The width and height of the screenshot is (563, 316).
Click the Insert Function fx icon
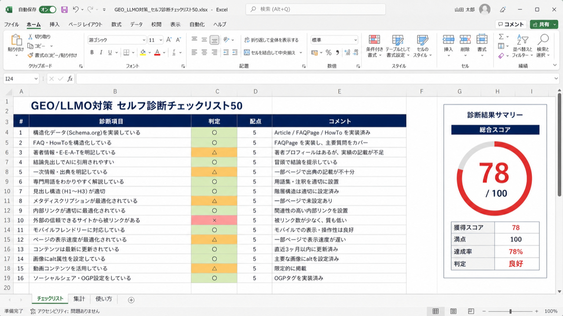pos(70,79)
